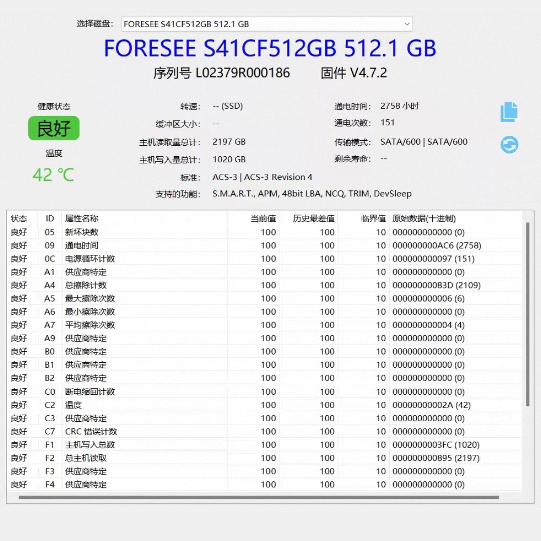This screenshot has height=541, width=541.
Task: Select the C0 断电缩回计数 row
Action: click(264, 392)
